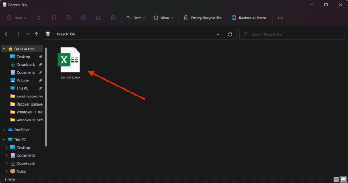Click the Delete trash icon in toolbar
The height and width of the screenshot is (183, 348).
coord(113,18)
